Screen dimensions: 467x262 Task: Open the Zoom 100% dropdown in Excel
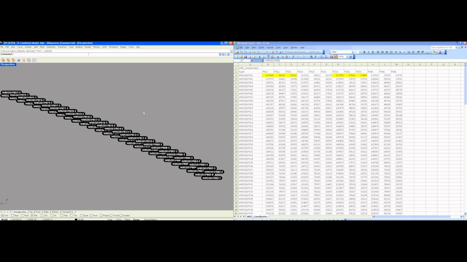point(347,57)
